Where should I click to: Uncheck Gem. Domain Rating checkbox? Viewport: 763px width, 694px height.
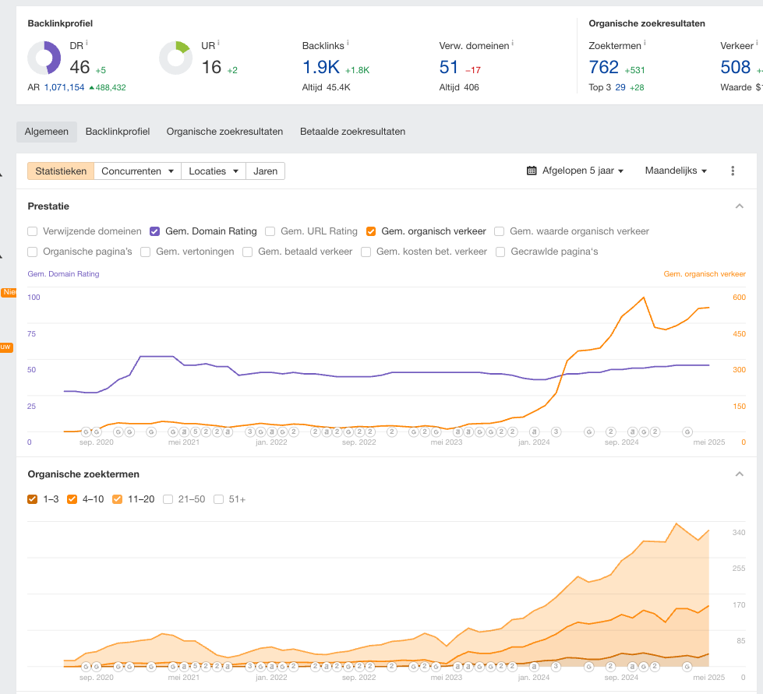(x=155, y=231)
